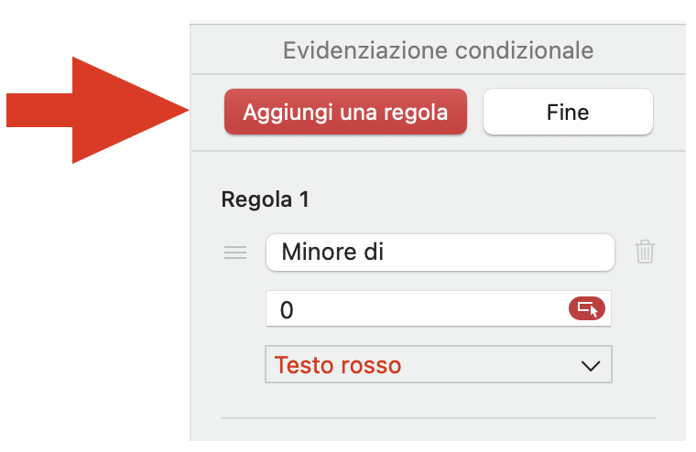Grab the Regola 1 reorder handle
The image size is (696, 452).
[235, 253]
